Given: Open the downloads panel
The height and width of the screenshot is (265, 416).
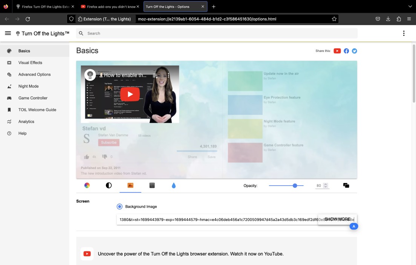Looking at the screenshot, I should (388, 19).
